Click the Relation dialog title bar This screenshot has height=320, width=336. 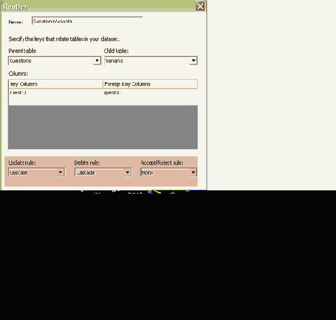(99, 6)
